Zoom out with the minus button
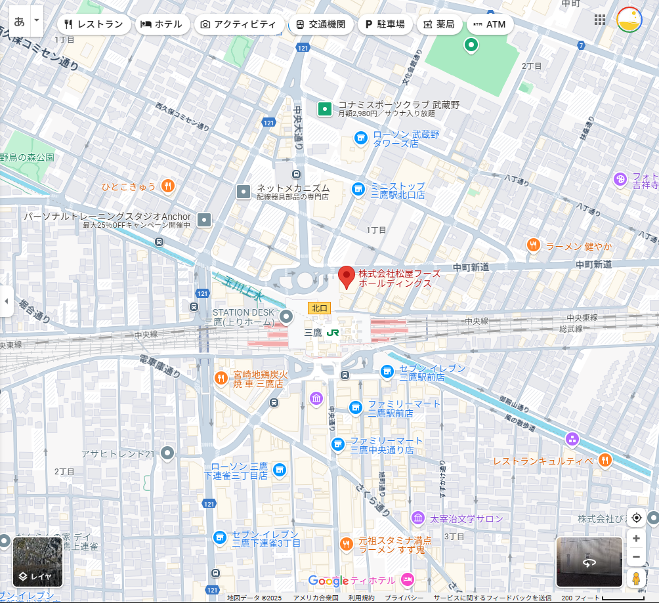This screenshot has height=603, width=659. click(636, 558)
